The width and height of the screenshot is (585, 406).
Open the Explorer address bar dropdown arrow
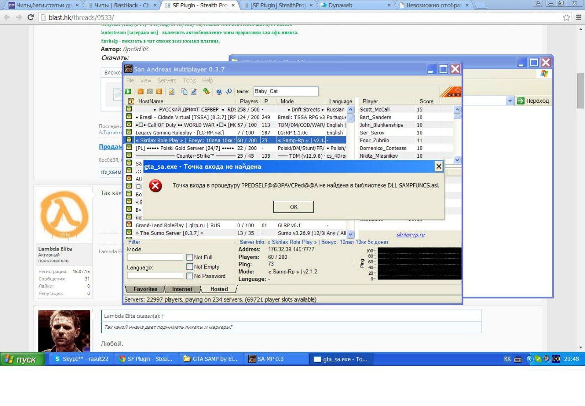coord(510,101)
